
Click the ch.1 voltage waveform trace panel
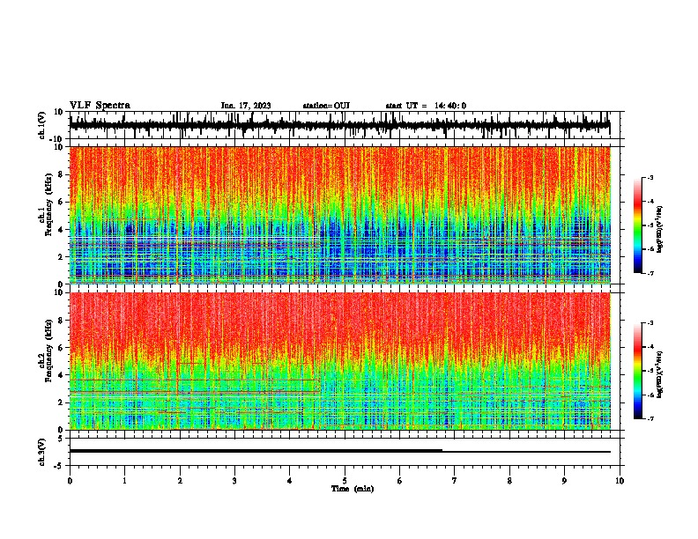pyautogui.click(x=346, y=125)
